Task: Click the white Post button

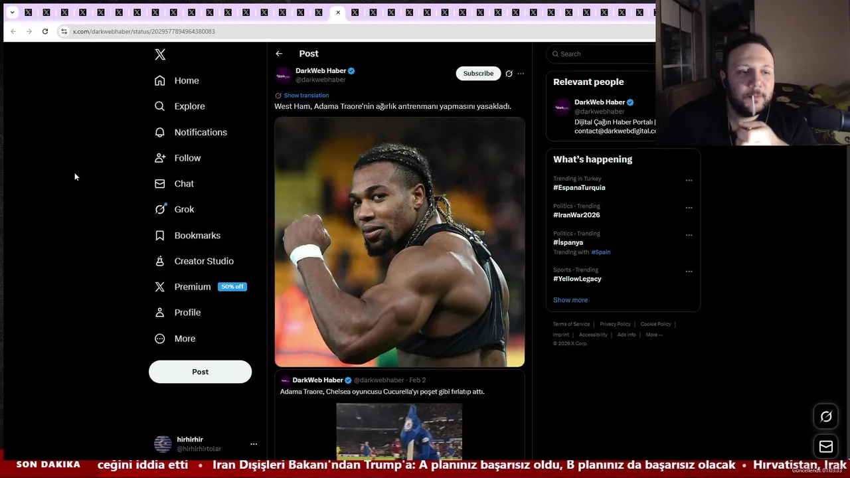Action: pyautogui.click(x=200, y=372)
